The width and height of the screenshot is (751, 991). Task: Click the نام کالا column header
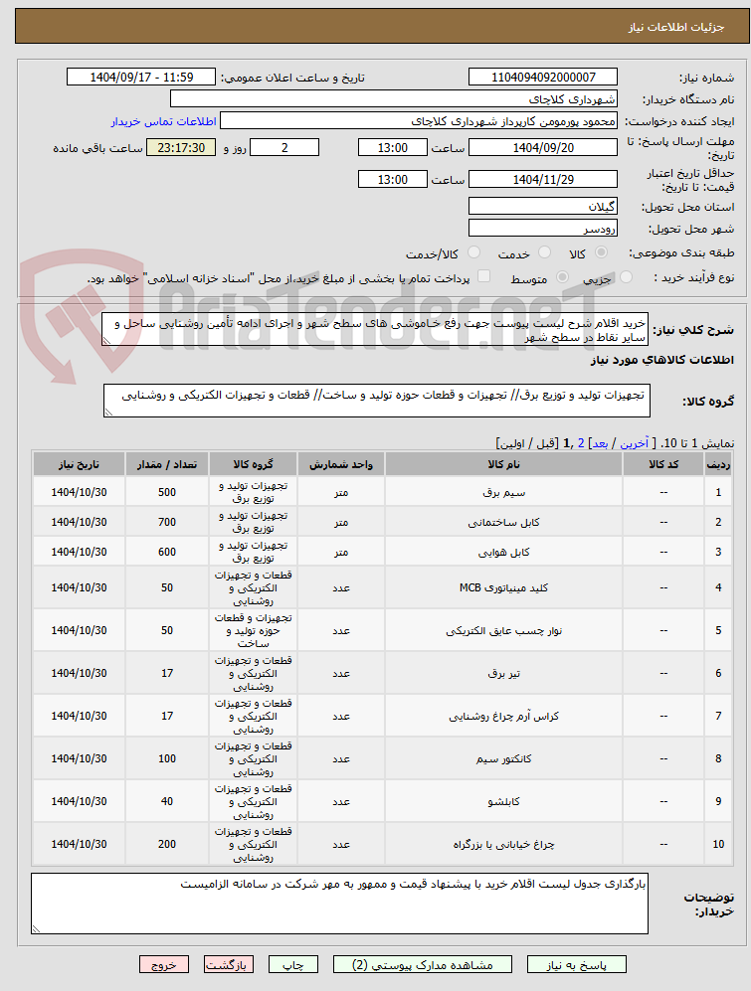503,464
